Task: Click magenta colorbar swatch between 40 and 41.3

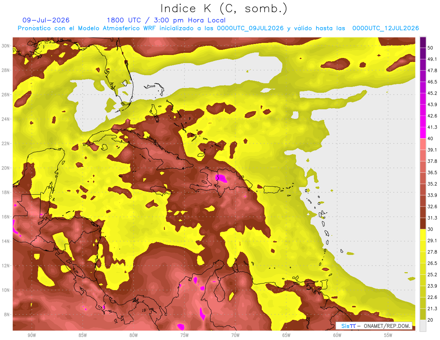Action: pos(423,133)
